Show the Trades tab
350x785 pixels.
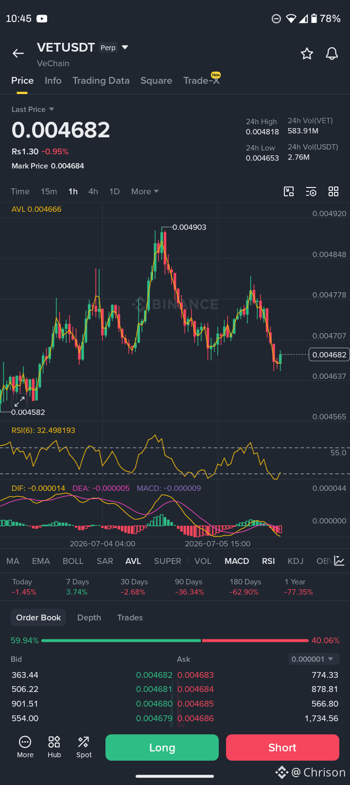pos(130,617)
